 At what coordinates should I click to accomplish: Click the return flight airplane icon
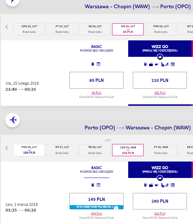point(13,120)
